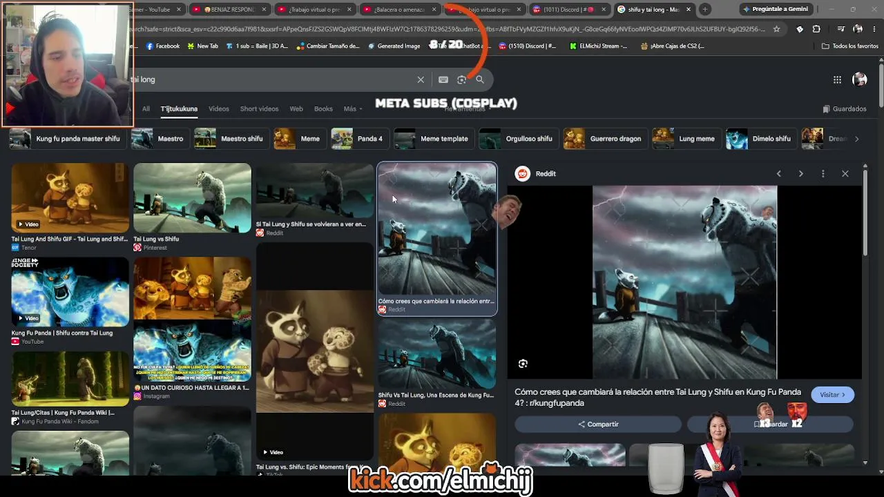Close the Discord (1011) browser tab
Screen dimensions: 884x497
(x=603, y=10)
